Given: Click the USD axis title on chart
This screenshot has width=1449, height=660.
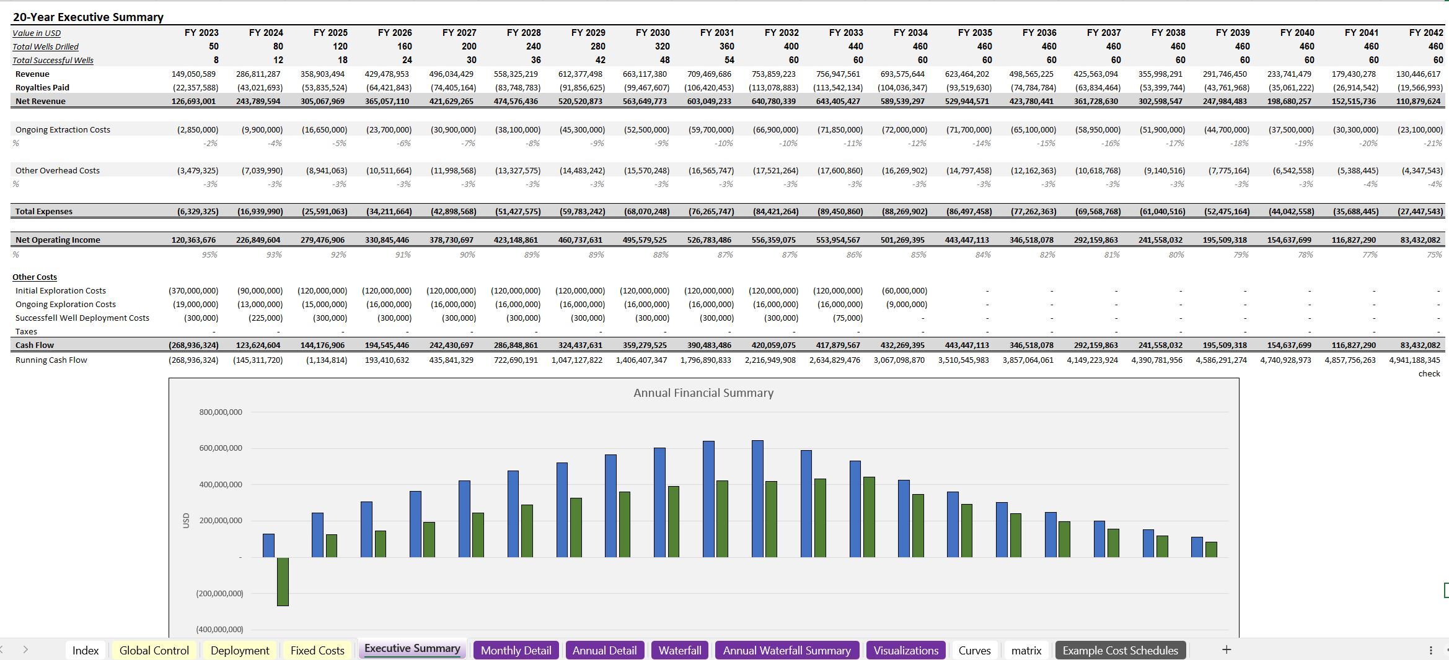Looking at the screenshot, I should click(x=186, y=521).
